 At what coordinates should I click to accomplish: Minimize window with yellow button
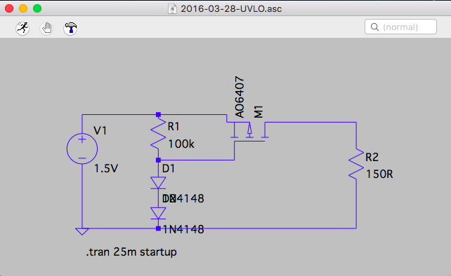[x=23, y=8]
